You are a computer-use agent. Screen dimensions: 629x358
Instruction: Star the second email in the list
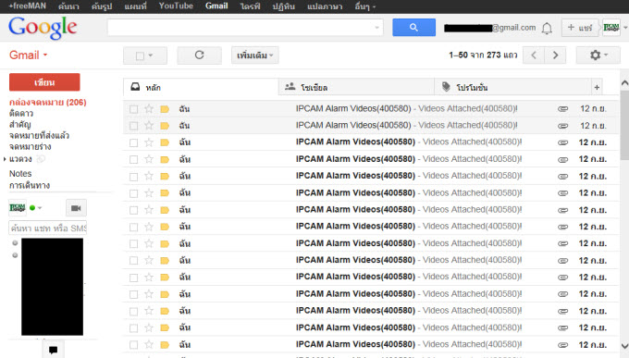149,126
